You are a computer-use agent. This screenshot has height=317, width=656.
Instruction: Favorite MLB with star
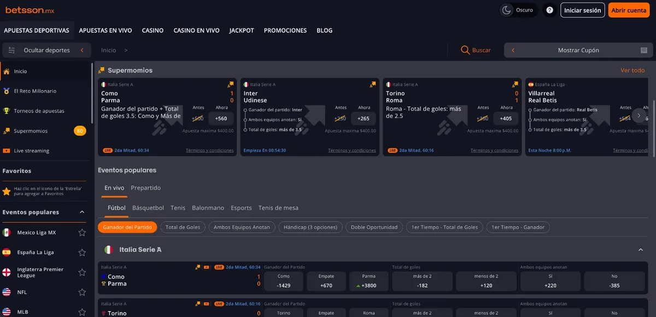click(82, 312)
